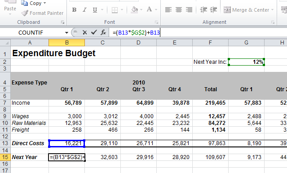This screenshot has width=287, height=173.
Task: Open the Borders dropdown arrow
Action: (122, 10)
